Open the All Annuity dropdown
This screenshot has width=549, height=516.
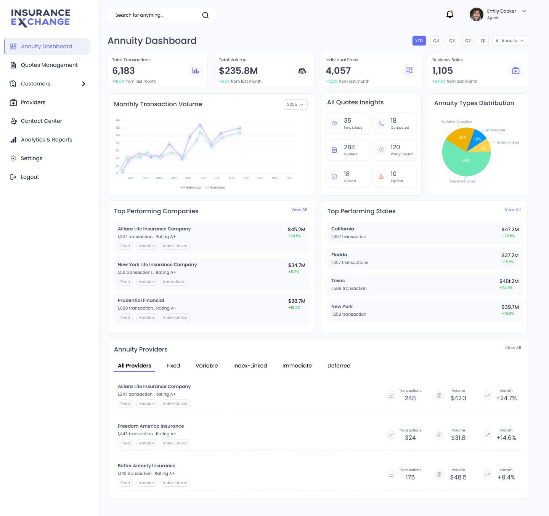[510, 41]
